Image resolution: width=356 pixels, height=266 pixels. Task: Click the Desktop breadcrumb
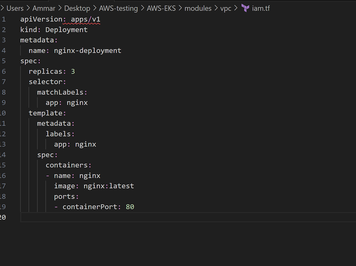pyautogui.click(x=77, y=8)
